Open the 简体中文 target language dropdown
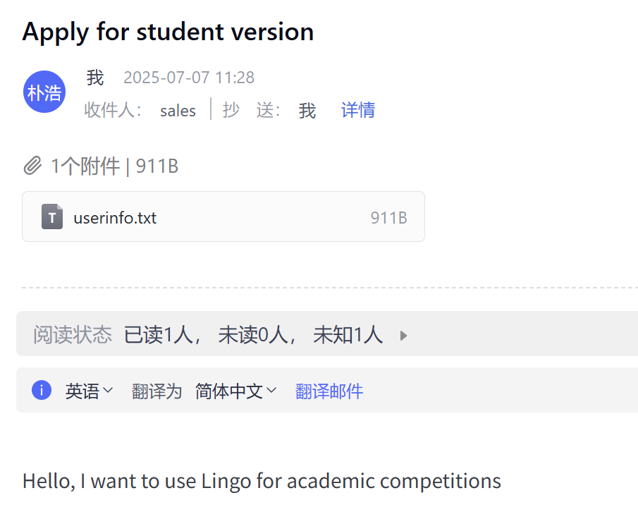Image resolution: width=638 pixels, height=524 pixels. click(x=235, y=391)
